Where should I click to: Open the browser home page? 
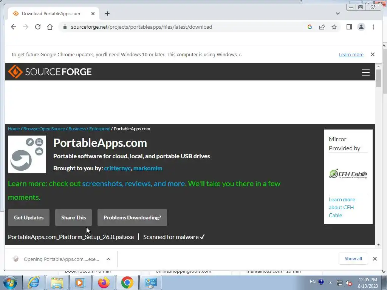[x=50, y=27]
